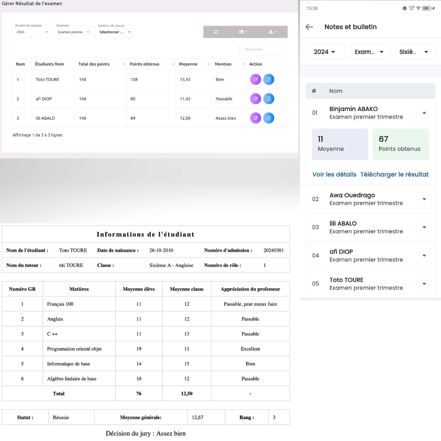Click the refresh icon in the table toolbar
The image size is (441, 441).
[x=216, y=32]
